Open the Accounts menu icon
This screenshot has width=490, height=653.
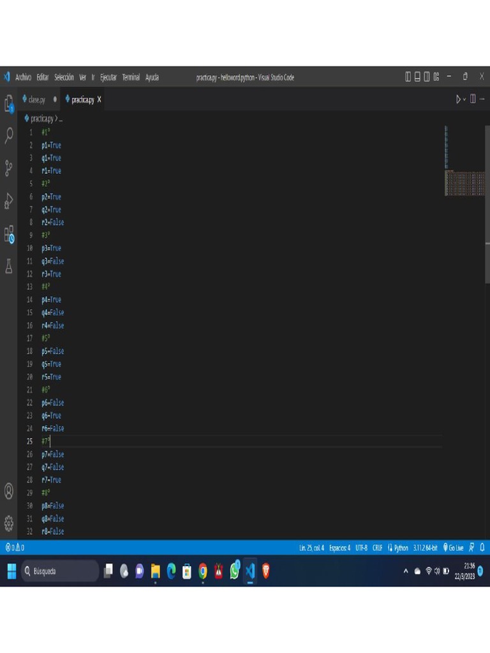click(9, 491)
